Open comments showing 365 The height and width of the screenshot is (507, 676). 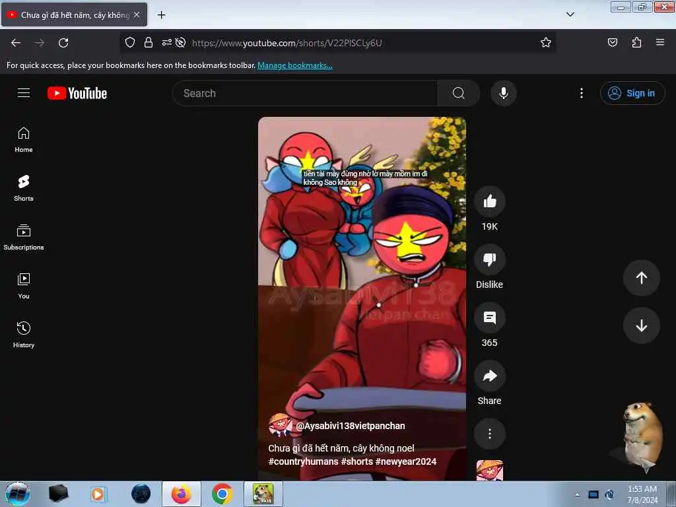tap(490, 318)
